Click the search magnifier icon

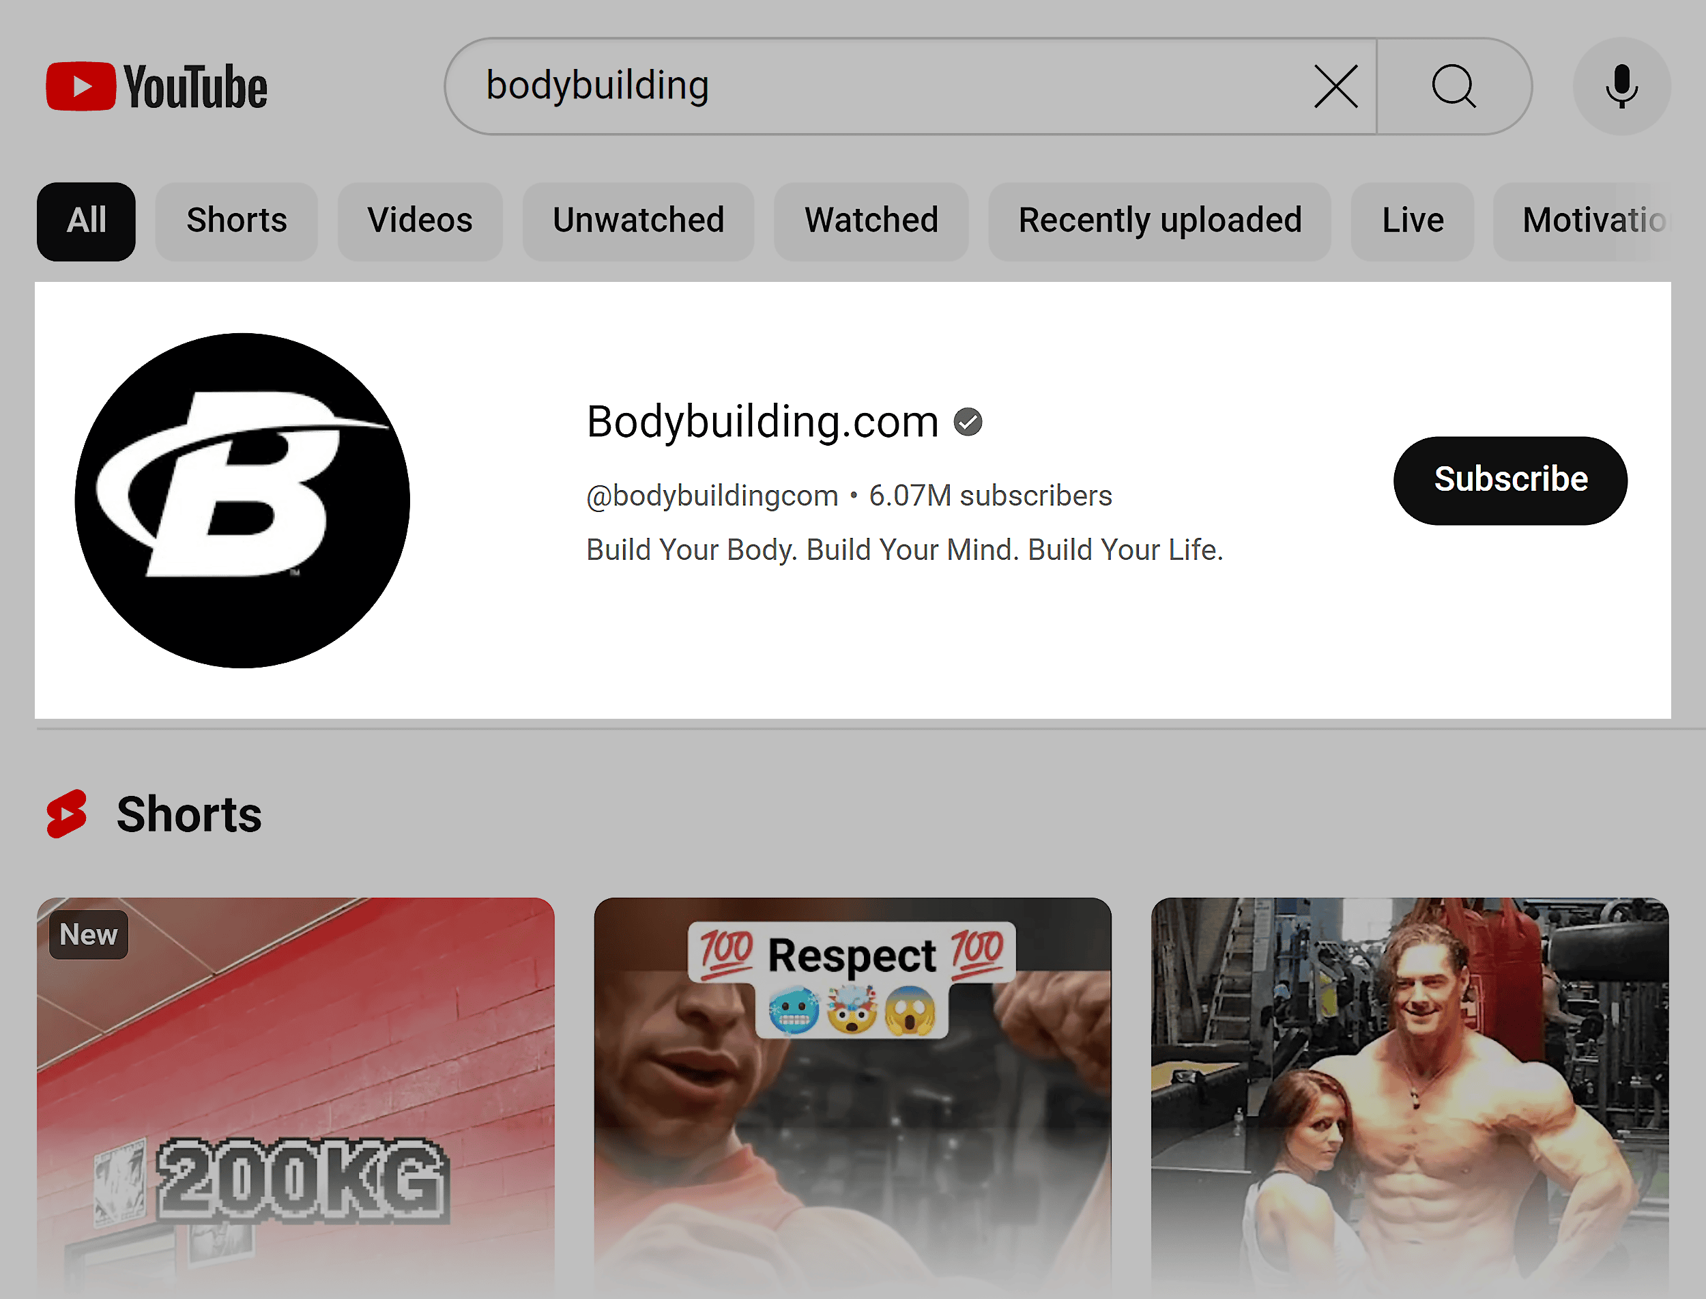(1452, 86)
